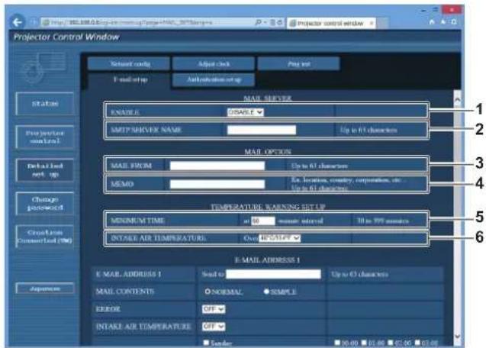The width and height of the screenshot is (486, 348).
Task: Open the browser home icon
Action: [432, 21]
